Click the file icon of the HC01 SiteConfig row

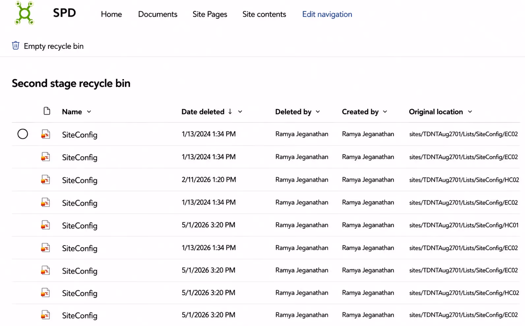tap(46, 225)
